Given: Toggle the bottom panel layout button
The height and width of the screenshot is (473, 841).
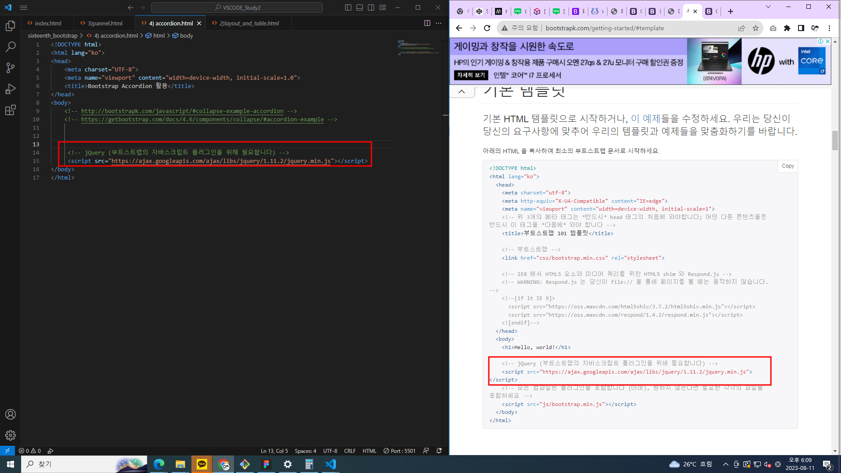Looking at the screenshot, I should point(360,7).
